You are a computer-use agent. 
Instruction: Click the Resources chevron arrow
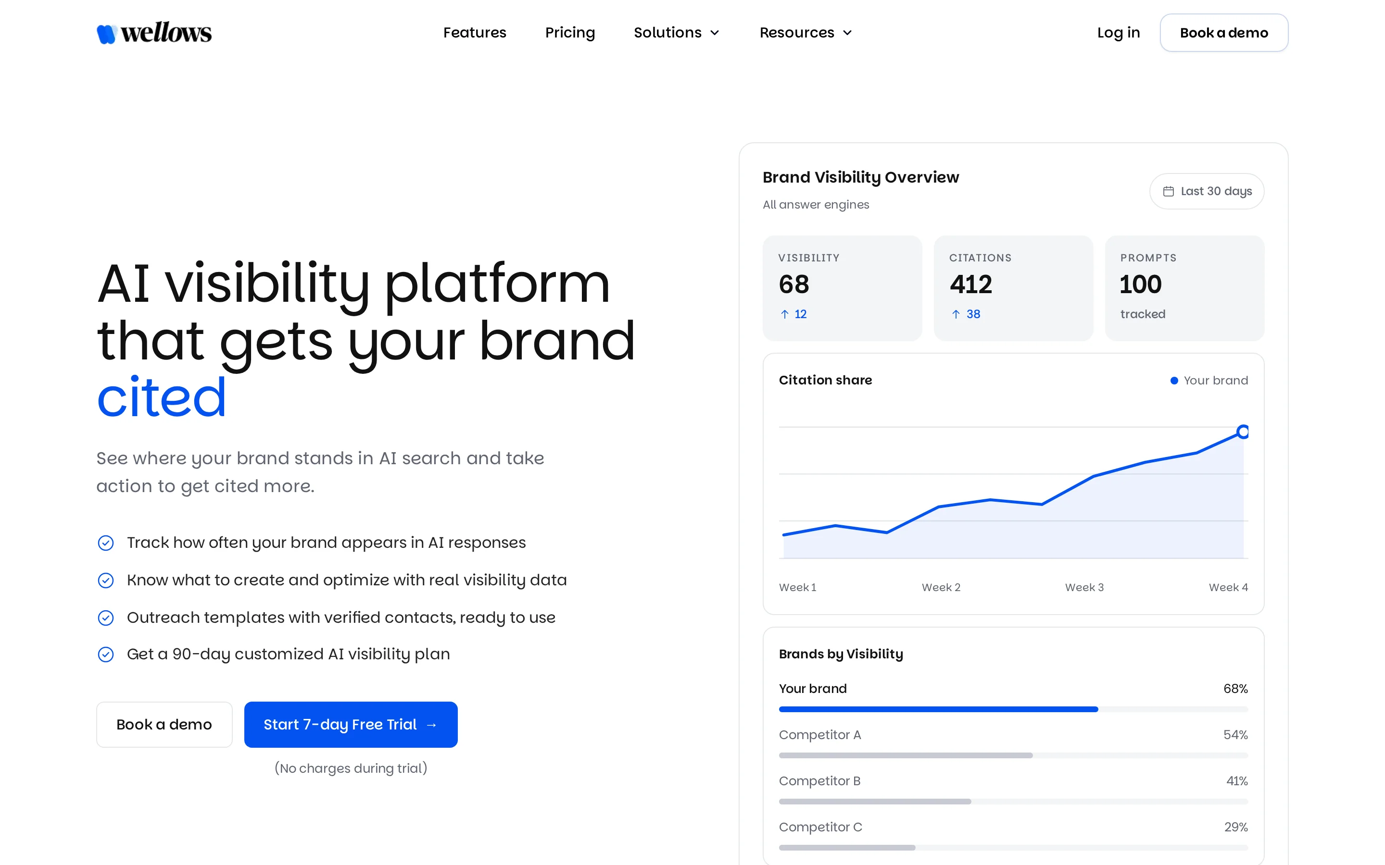pos(847,33)
